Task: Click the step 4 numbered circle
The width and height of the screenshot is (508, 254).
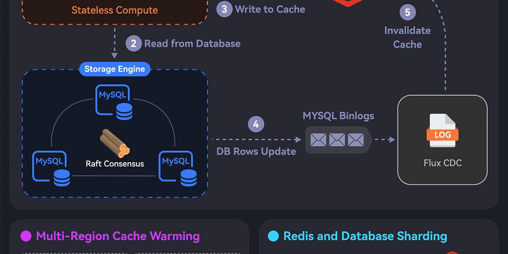Action: pyautogui.click(x=256, y=124)
